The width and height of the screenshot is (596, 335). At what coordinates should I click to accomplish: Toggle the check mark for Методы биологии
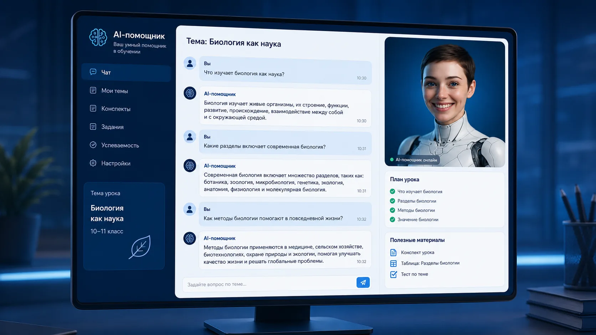point(392,210)
